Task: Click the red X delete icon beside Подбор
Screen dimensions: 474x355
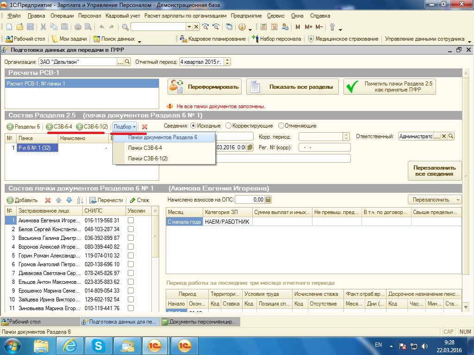Action: point(144,127)
